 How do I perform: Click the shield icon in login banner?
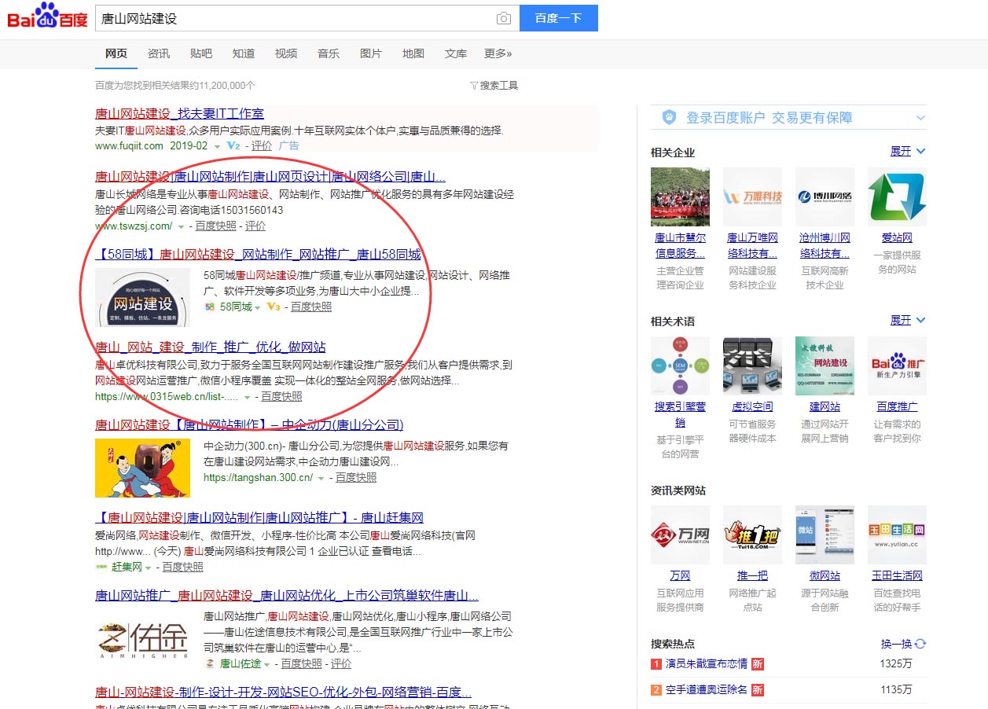(669, 117)
